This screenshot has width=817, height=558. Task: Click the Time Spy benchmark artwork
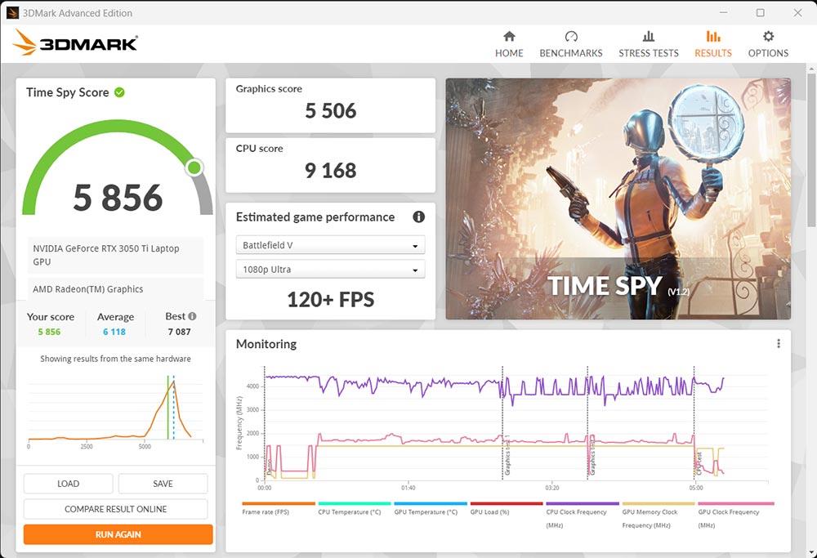coord(618,199)
